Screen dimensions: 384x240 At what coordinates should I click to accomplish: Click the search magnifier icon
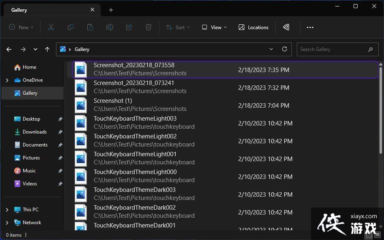point(370,49)
